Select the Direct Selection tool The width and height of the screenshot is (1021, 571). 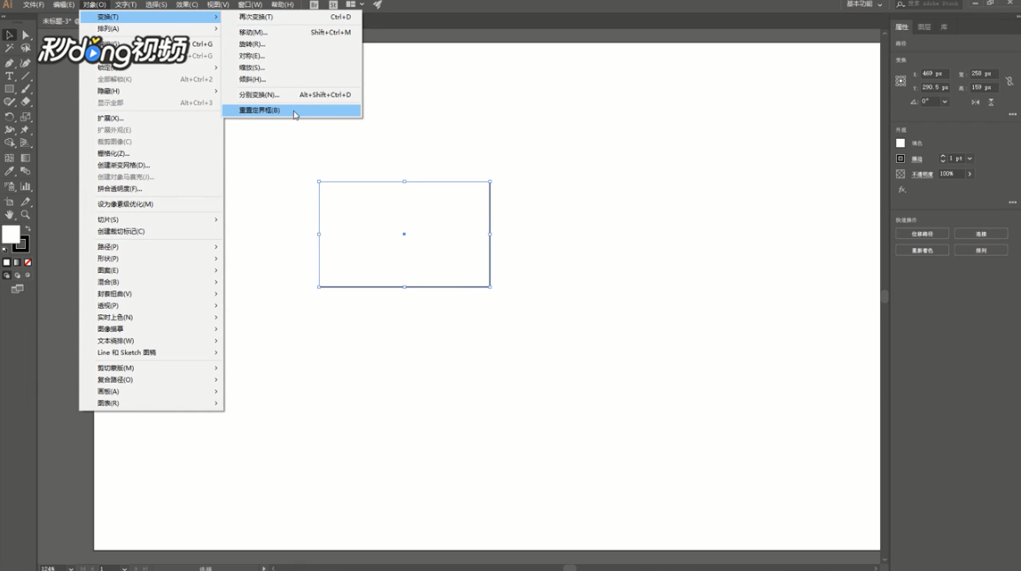26,35
